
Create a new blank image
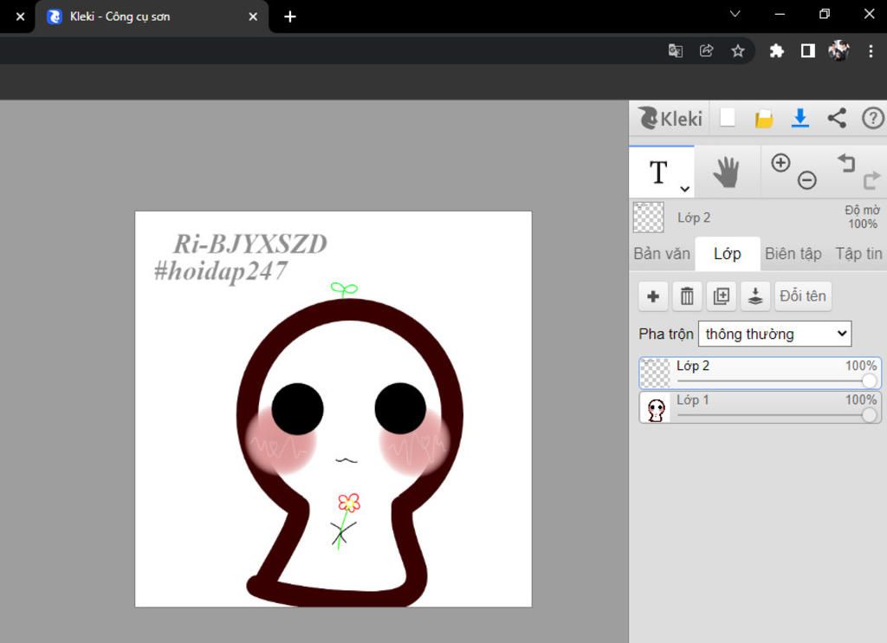point(728,118)
